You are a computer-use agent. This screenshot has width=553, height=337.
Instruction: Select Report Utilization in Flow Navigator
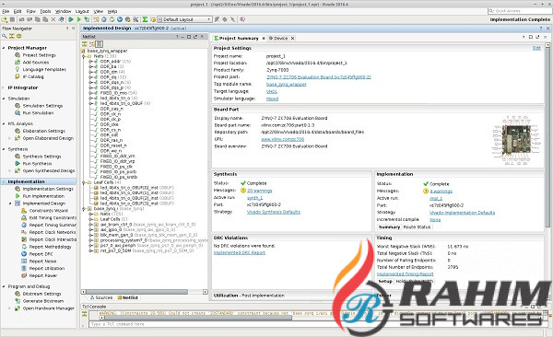pyautogui.click(x=47, y=268)
